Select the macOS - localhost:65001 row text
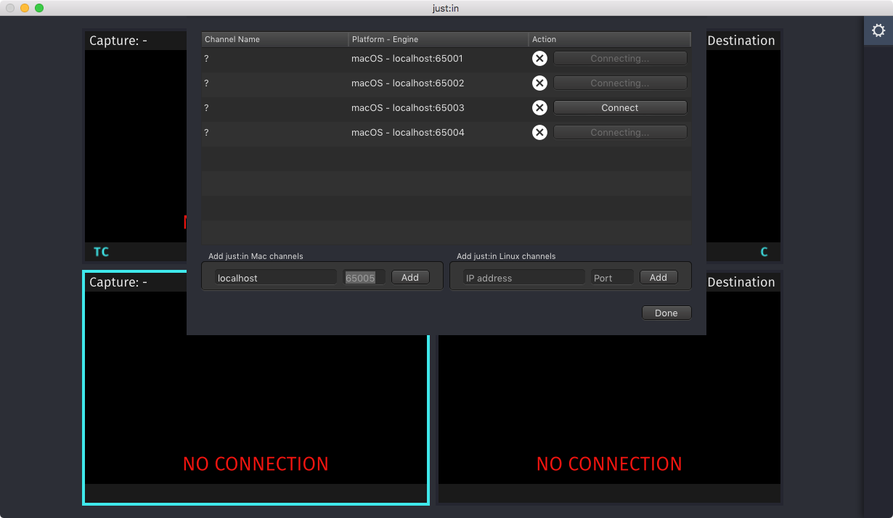The image size is (893, 518). [407, 59]
